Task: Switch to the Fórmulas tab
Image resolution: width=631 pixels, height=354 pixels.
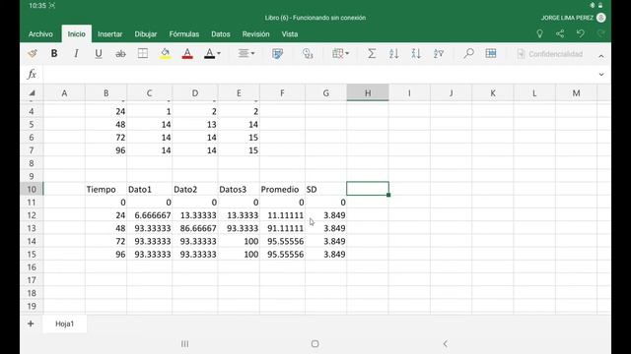Action: [x=184, y=34]
